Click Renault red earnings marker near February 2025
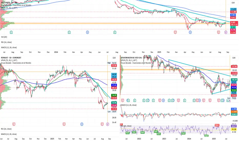 [x=64, y=124]
